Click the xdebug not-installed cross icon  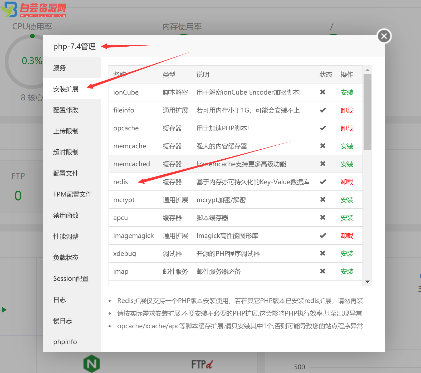(323, 253)
